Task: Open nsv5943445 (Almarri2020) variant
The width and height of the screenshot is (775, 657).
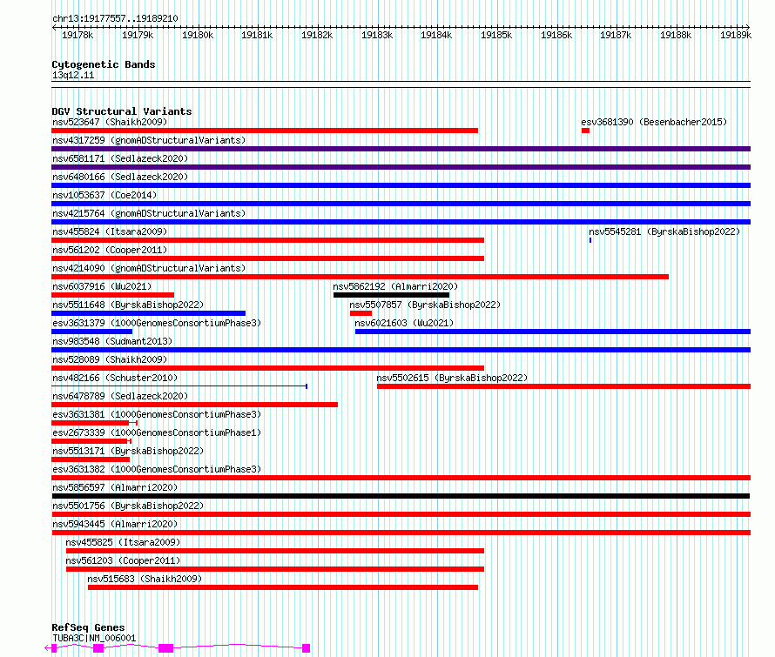Action: [x=115, y=524]
